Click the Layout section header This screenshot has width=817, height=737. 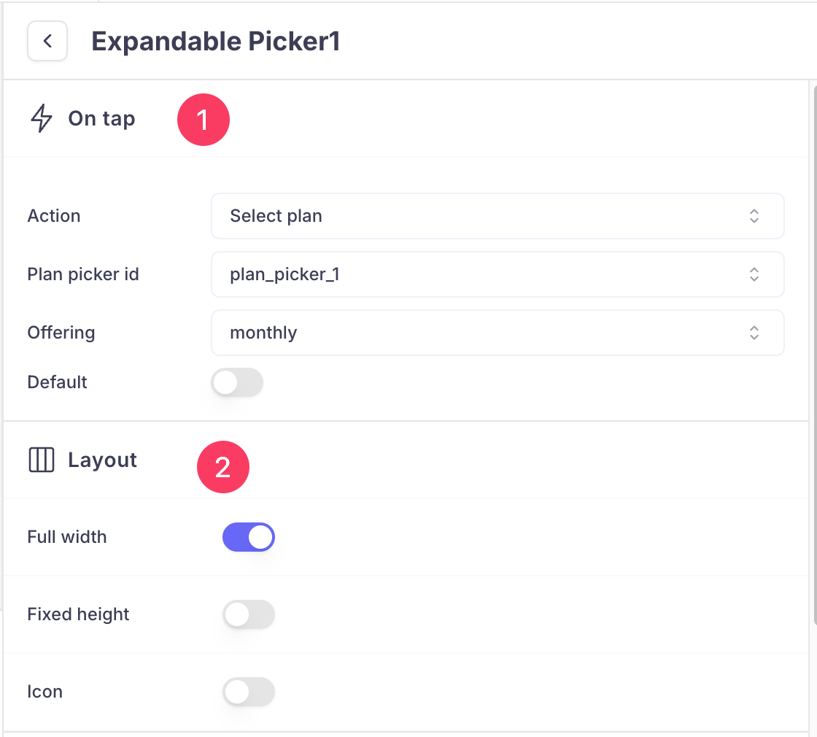[102, 460]
